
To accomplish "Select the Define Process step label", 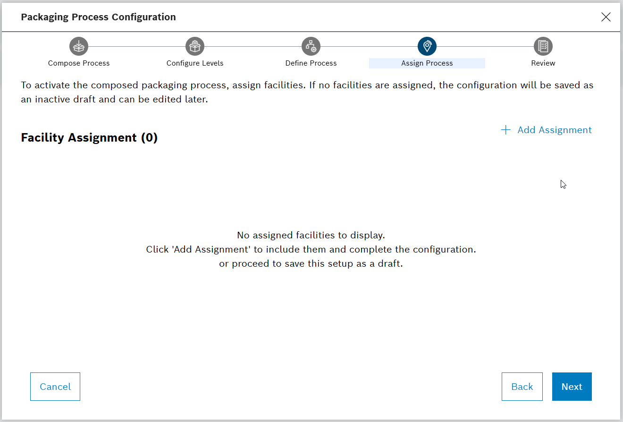I will tap(311, 63).
